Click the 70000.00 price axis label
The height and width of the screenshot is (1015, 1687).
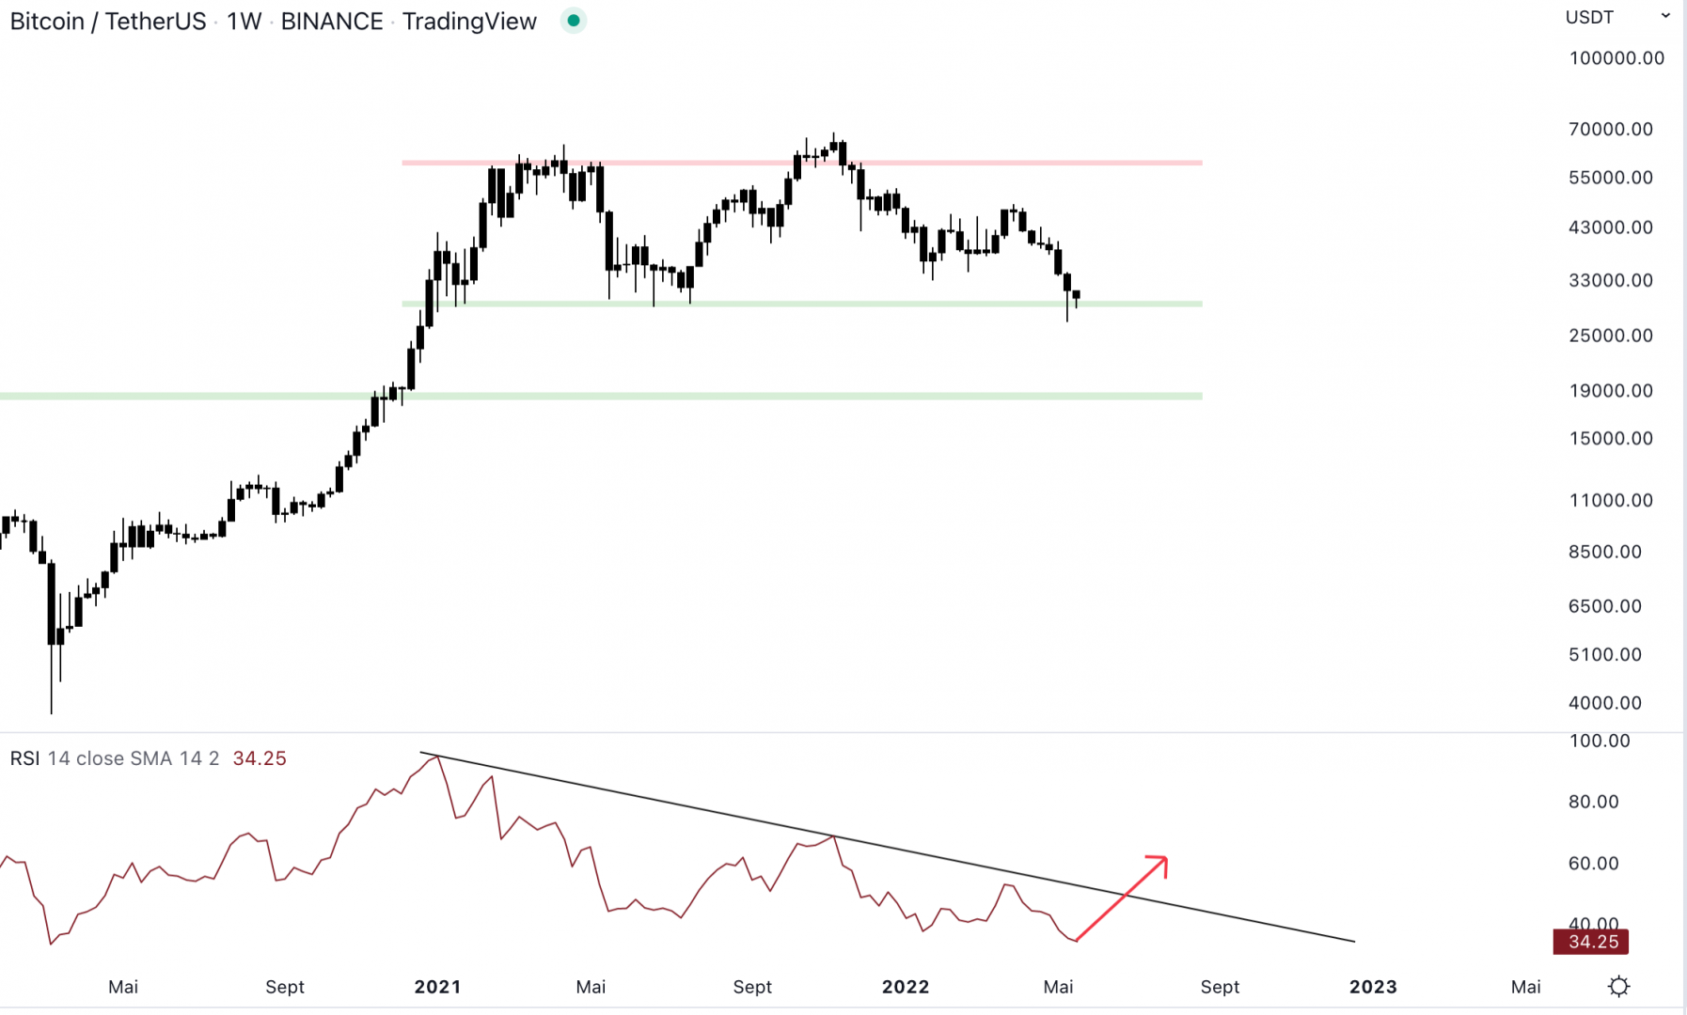click(1611, 130)
